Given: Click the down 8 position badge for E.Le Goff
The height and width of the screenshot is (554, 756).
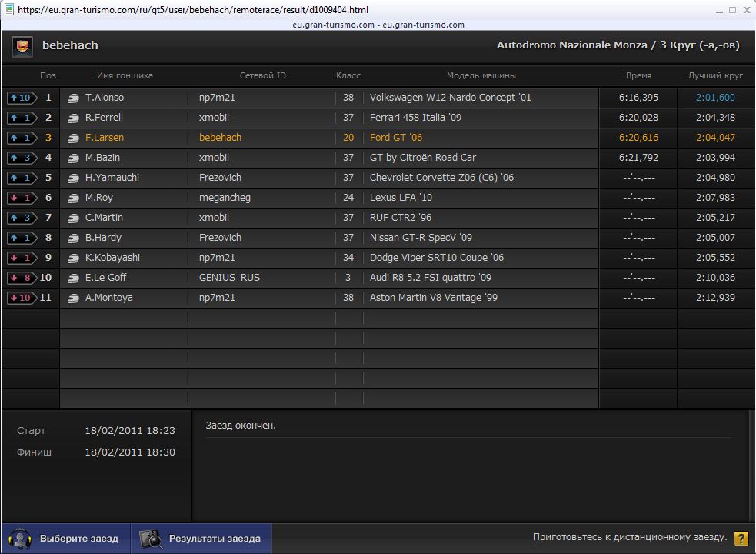Looking at the screenshot, I should [22, 278].
